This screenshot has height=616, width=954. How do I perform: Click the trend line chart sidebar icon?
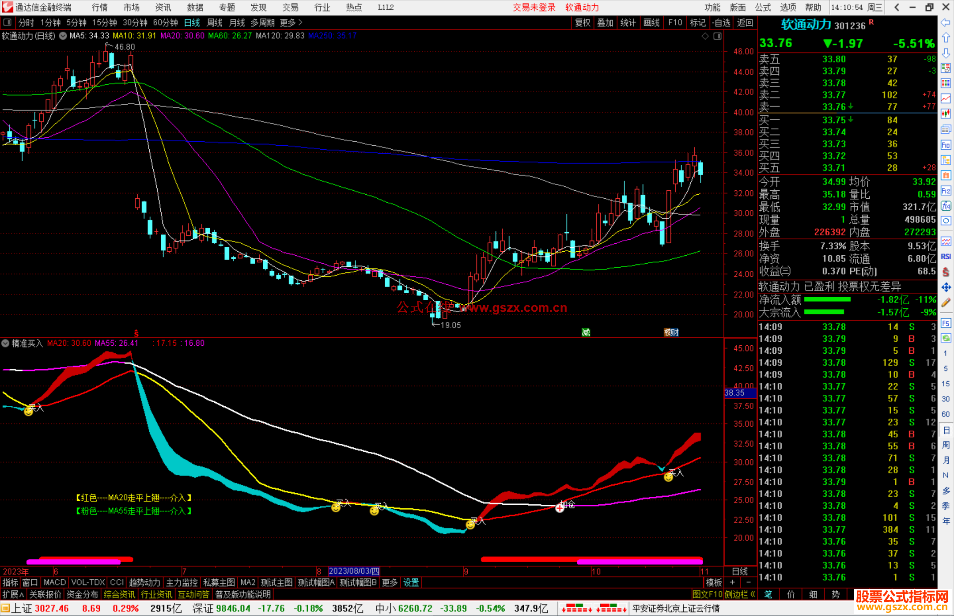click(946, 98)
